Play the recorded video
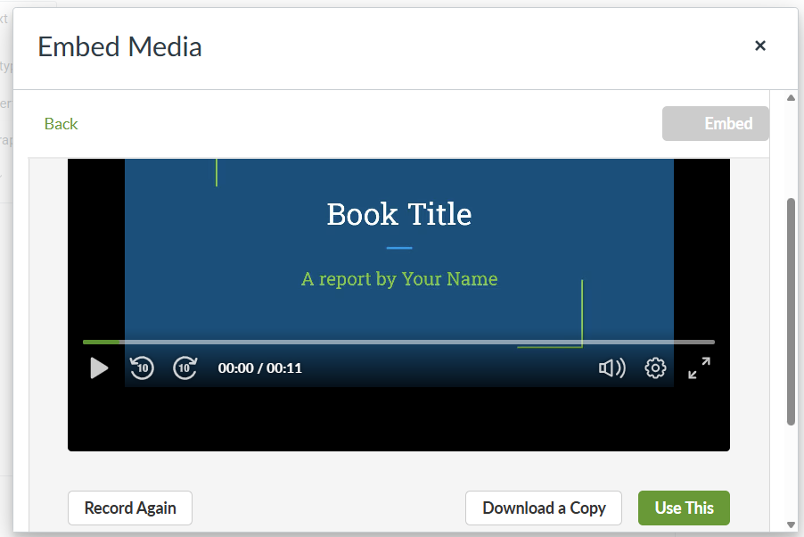This screenshot has height=537, width=804. (99, 368)
